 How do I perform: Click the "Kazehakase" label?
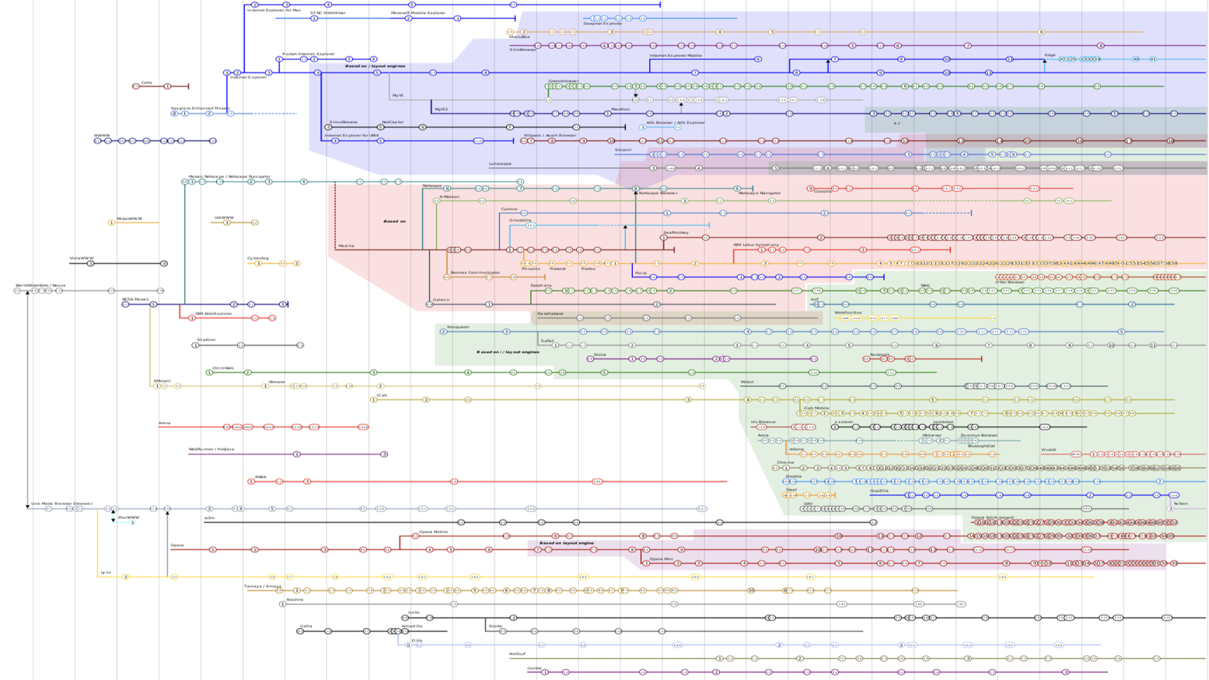(x=550, y=314)
